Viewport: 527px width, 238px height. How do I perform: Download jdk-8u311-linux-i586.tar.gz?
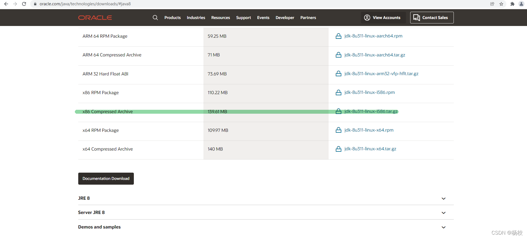click(371, 111)
